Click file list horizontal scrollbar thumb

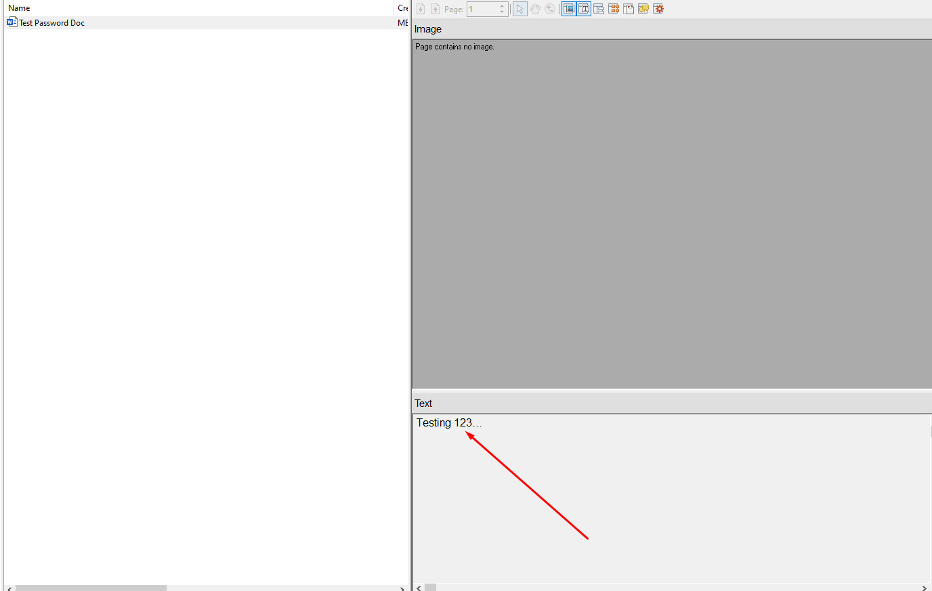pyautogui.click(x=91, y=588)
